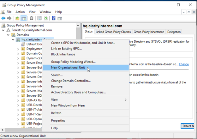Choose Change Domain Controller menu item
The width and height of the screenshot is (197, 139).
(x=86, y=81)
